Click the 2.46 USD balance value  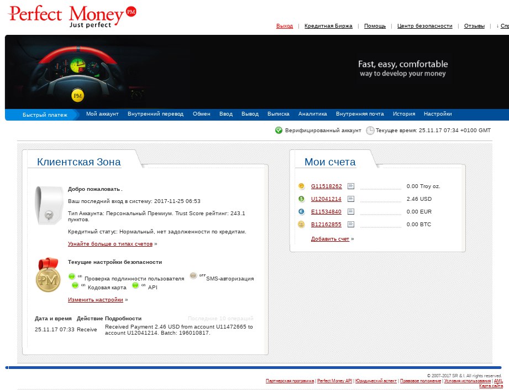point(419,199)
